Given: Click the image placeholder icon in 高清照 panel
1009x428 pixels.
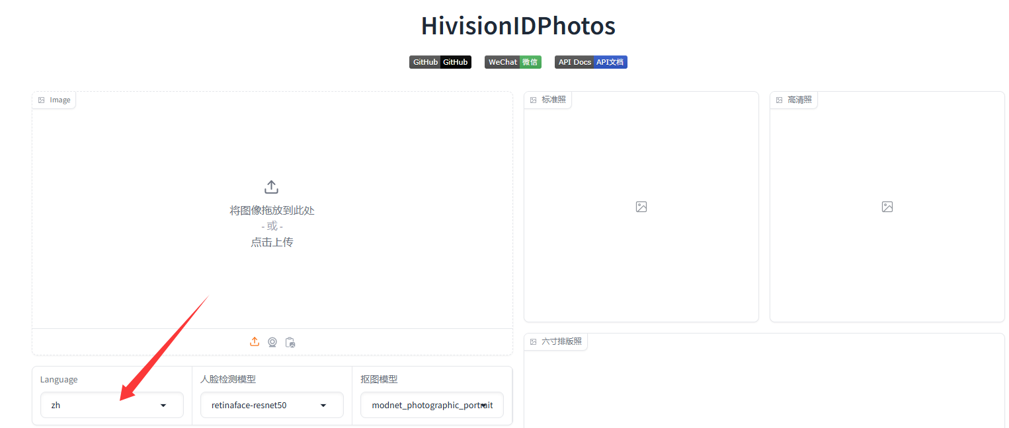Looking at the screenshot, I should point(887,207).
